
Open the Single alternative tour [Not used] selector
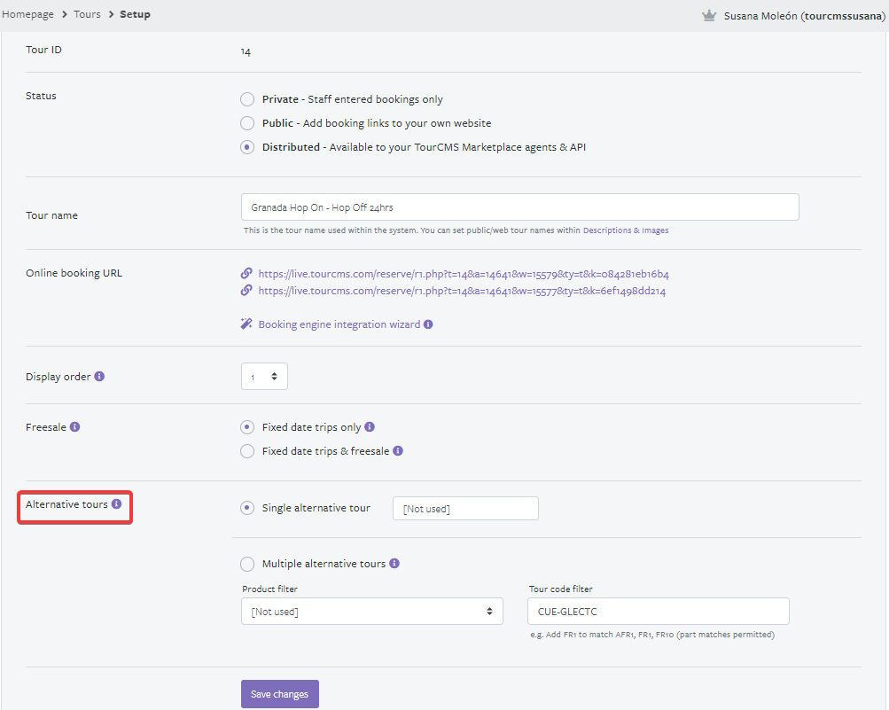click(x=465, y=508)
